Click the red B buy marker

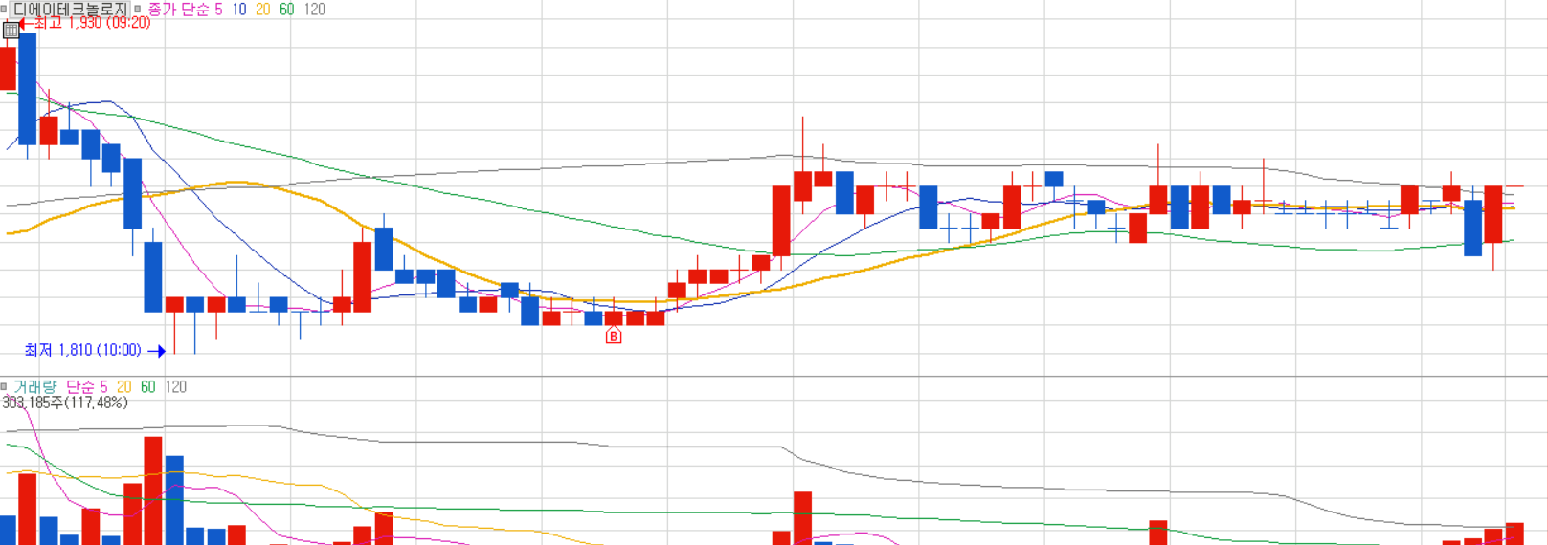click(614, 336)
